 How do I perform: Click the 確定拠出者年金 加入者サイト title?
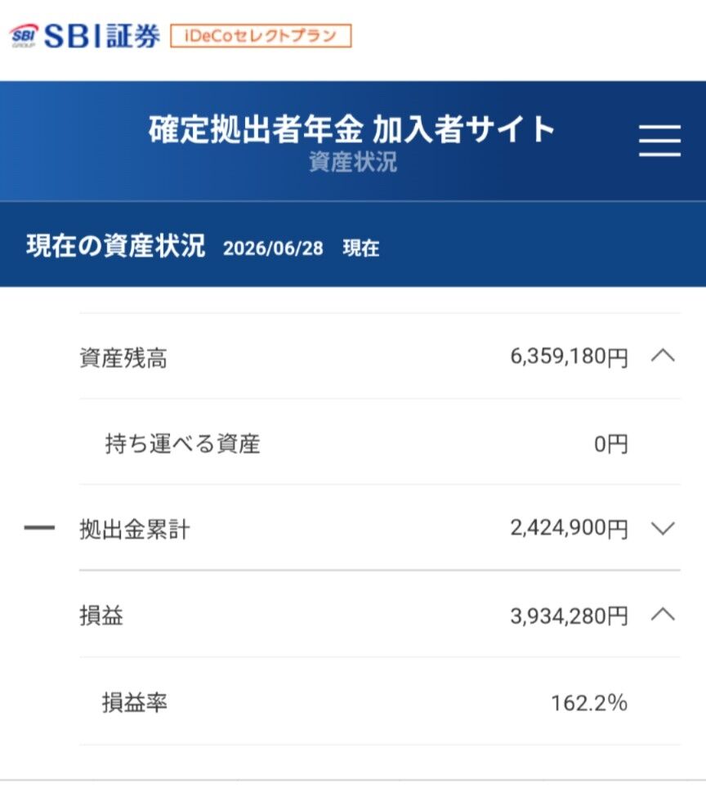[x=352, y=129]
